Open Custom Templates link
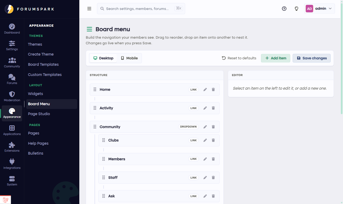This screenshot has width=343, height=204. tap(45, 75)
